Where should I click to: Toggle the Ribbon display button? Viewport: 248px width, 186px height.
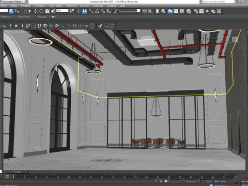170,11
